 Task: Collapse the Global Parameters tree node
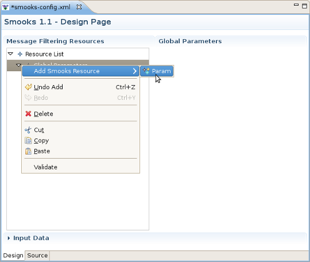(x=18, y=64)
